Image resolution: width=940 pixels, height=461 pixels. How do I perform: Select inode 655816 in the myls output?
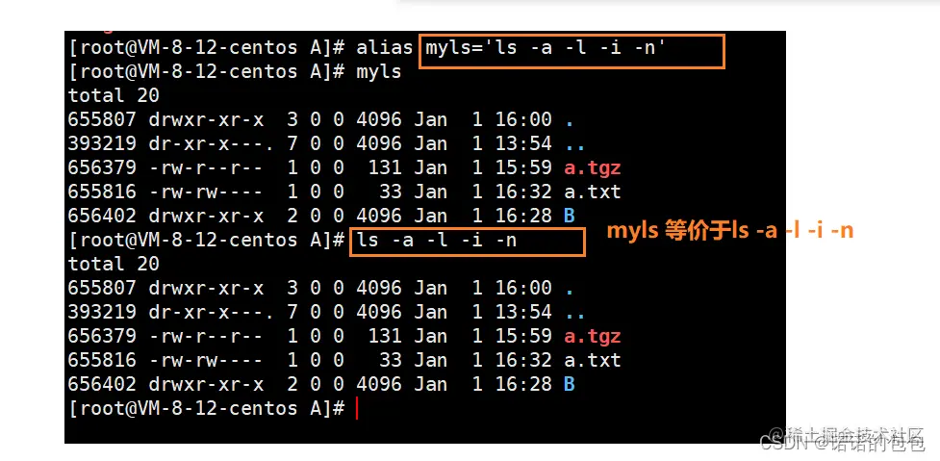[102, 192]
